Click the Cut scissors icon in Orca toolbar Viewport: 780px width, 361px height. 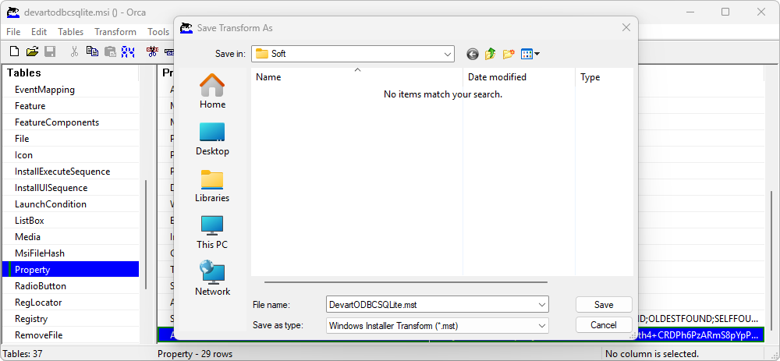(75, 51)
